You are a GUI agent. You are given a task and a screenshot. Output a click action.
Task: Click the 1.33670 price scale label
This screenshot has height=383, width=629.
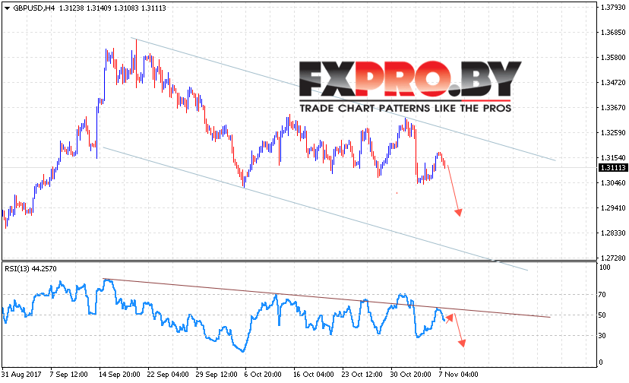pyautogui.click(x=612, y=108)
